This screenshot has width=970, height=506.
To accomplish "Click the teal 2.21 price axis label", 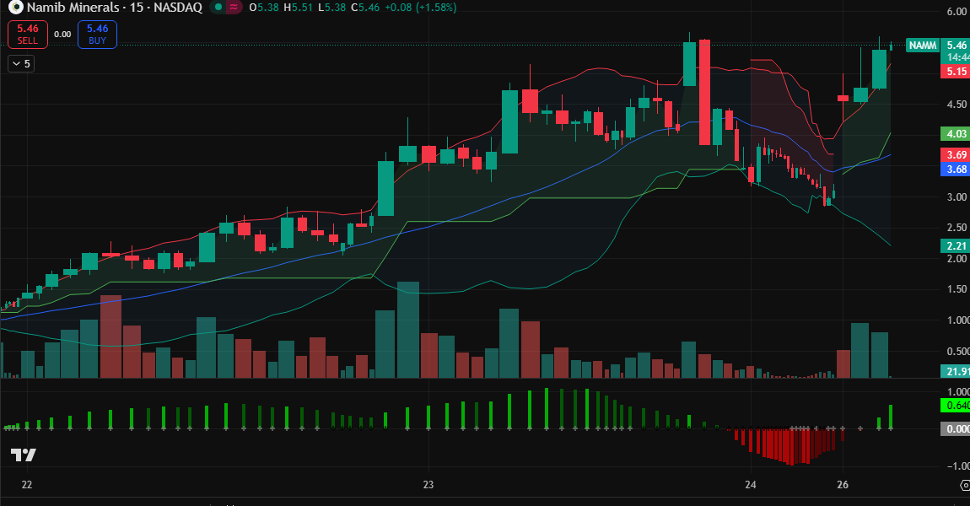I will click(x=956, y=245).
